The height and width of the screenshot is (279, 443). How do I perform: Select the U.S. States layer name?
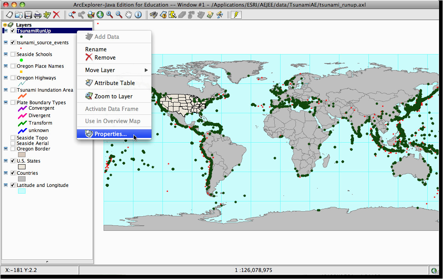[x=28, y=161]
